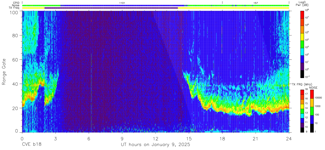
Task: Click the cyan segment of the power colorbar
Action: pos(302,51)
